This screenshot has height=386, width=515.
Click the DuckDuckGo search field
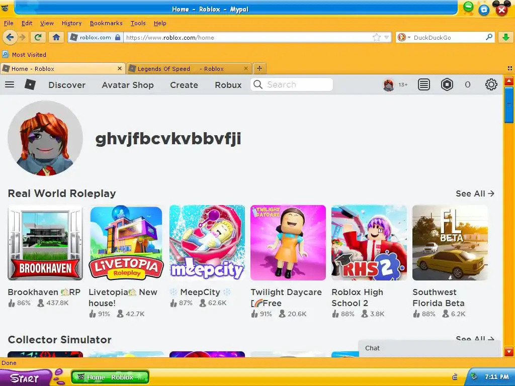pos(448,37)
